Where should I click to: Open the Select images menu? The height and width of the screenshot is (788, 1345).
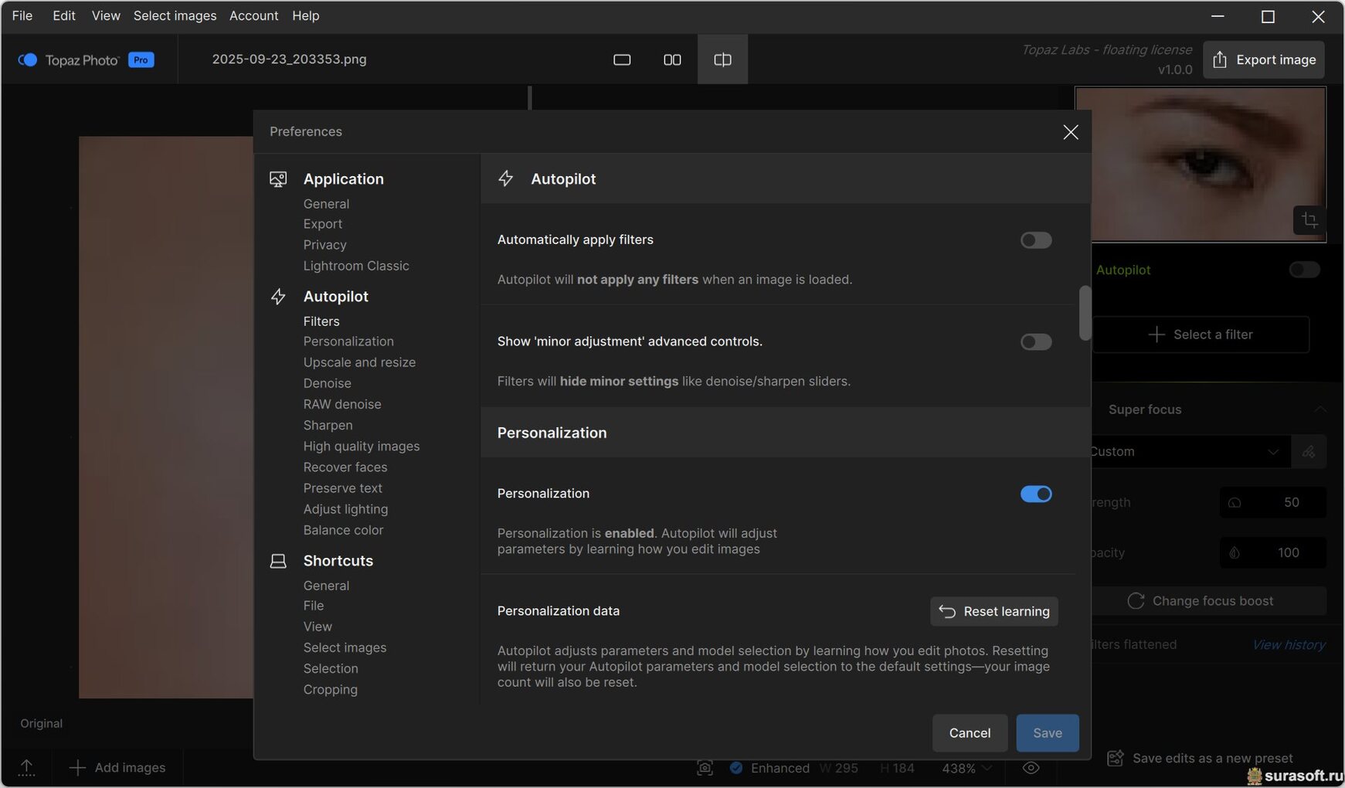175,15
